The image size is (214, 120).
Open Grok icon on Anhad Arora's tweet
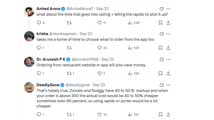[x=162, y=9]
